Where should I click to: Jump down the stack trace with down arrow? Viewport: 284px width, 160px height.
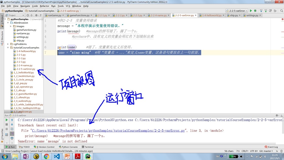click(x=12, y=124)
